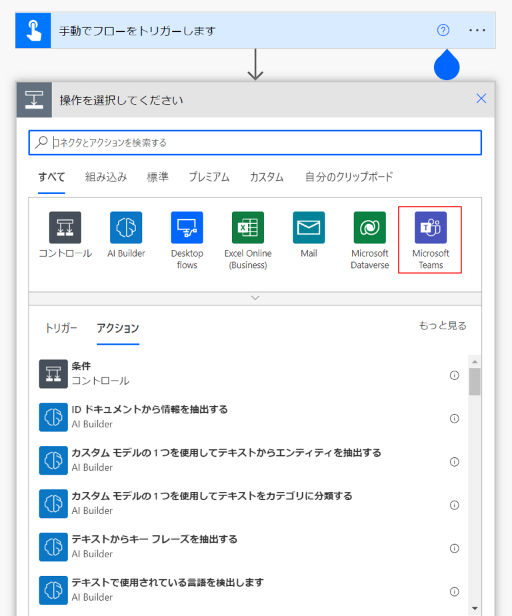Open the Desktop flows connector
The height and width of the screenshot is (616, 512).
[x=187, y=227]
